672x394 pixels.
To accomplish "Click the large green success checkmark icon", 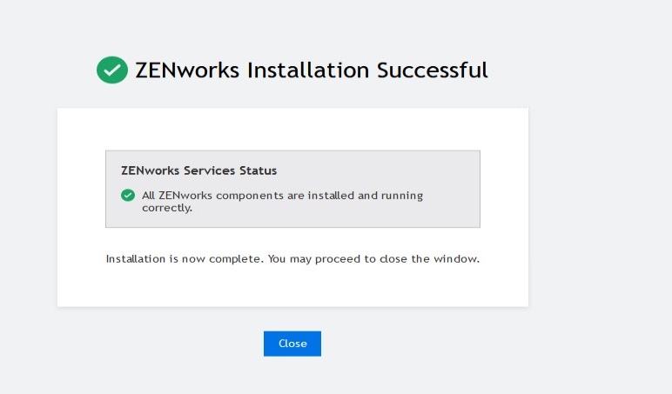I will [112, 70].
